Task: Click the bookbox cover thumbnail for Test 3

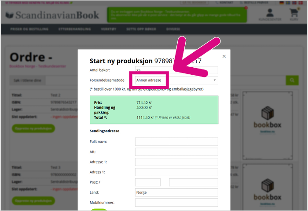Action: 268,187
